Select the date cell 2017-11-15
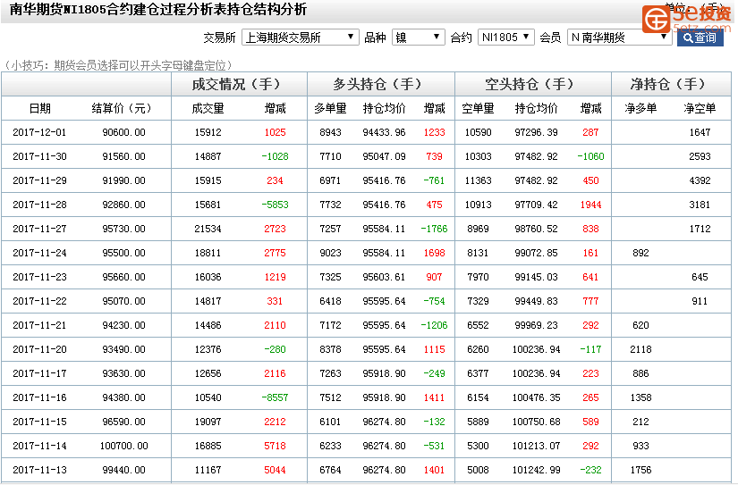 point(39,422)
